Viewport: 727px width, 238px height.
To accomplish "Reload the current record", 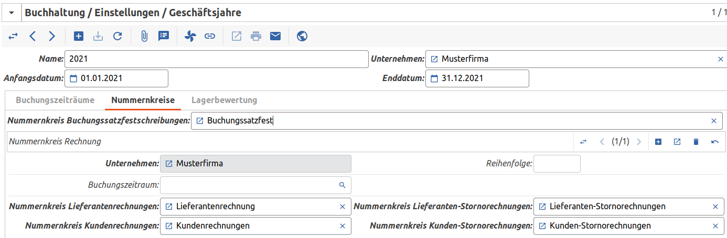I will 117,36.
